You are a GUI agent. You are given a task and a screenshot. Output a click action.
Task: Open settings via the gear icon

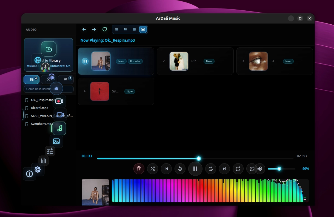pos(38,170)
